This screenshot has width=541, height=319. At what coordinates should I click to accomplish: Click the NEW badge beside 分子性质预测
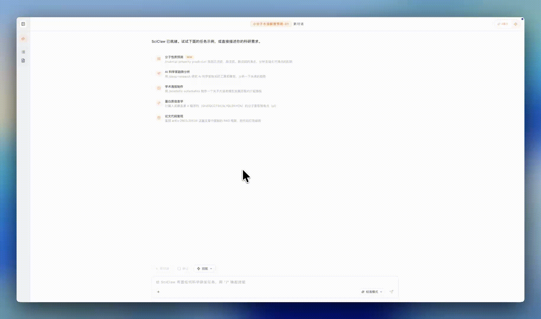coord(189,57)
